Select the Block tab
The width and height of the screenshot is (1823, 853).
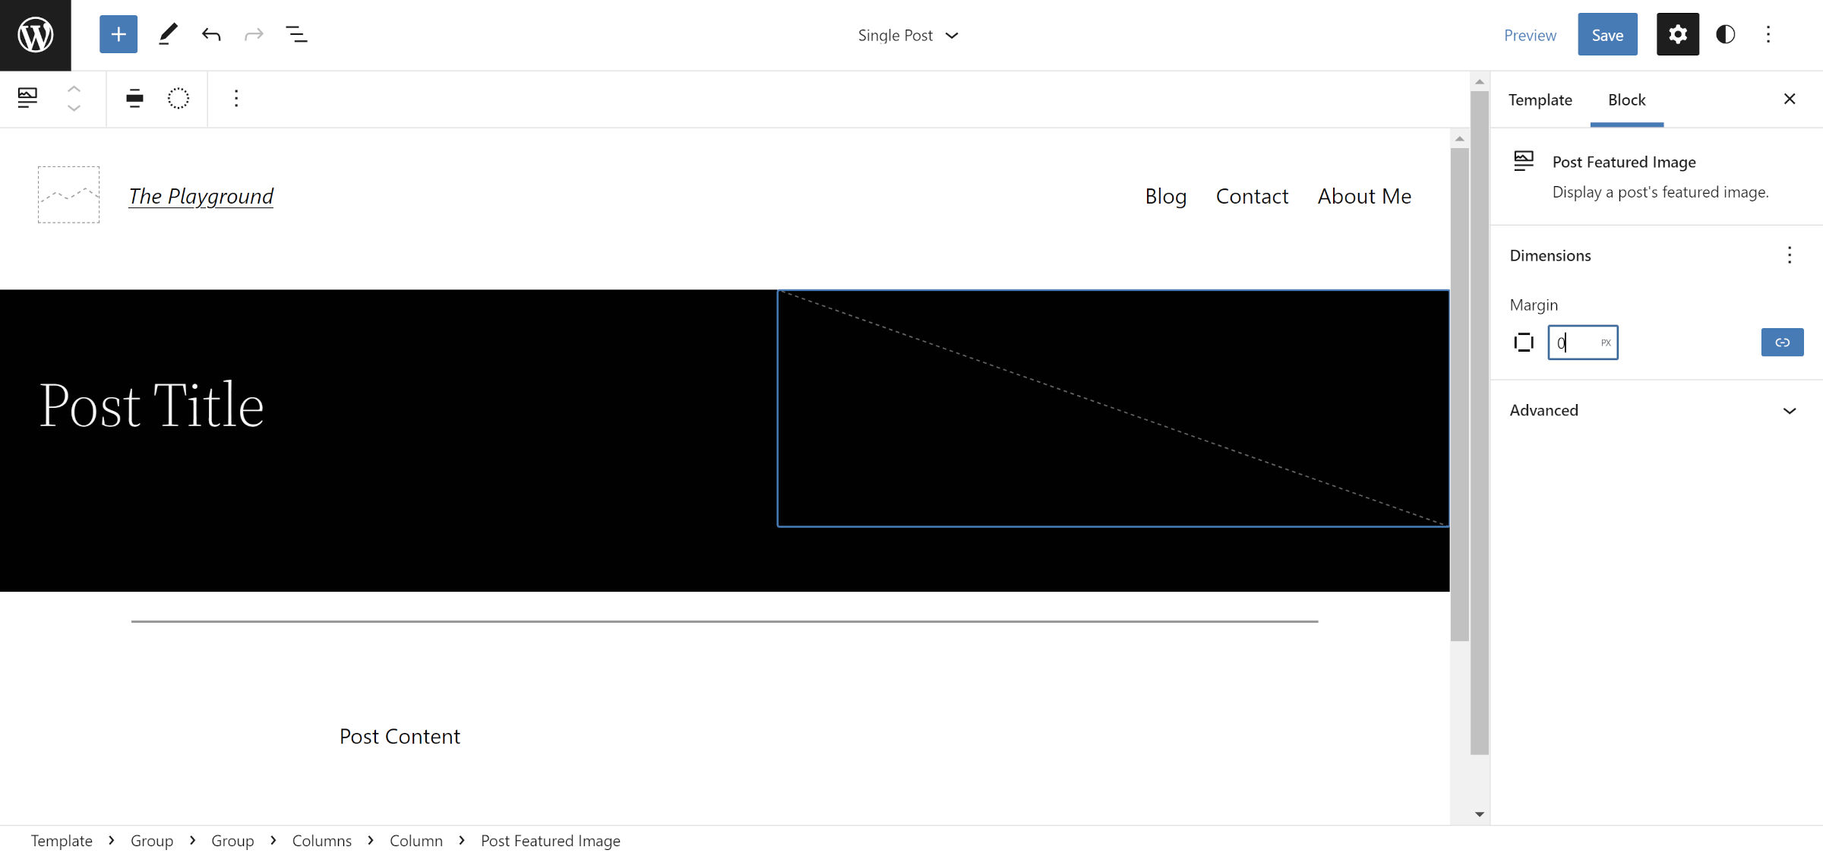tap(1626, 100)
